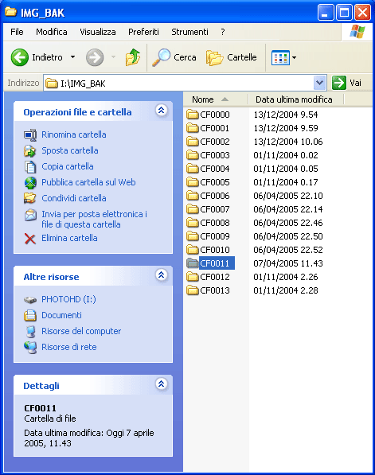This screenshot has width=375, height=475.
Task: Open the view mode dropdown button
Action: (x=283, y=57)
